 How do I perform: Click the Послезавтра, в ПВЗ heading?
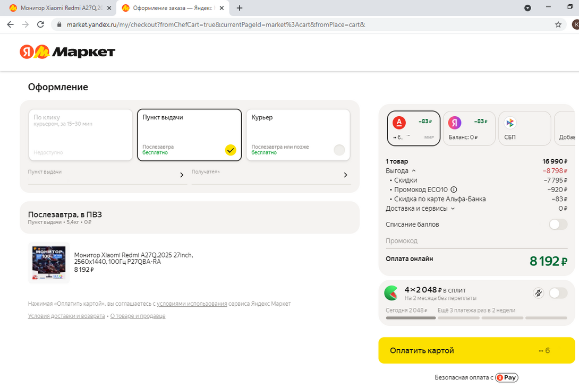coord(65,214)
